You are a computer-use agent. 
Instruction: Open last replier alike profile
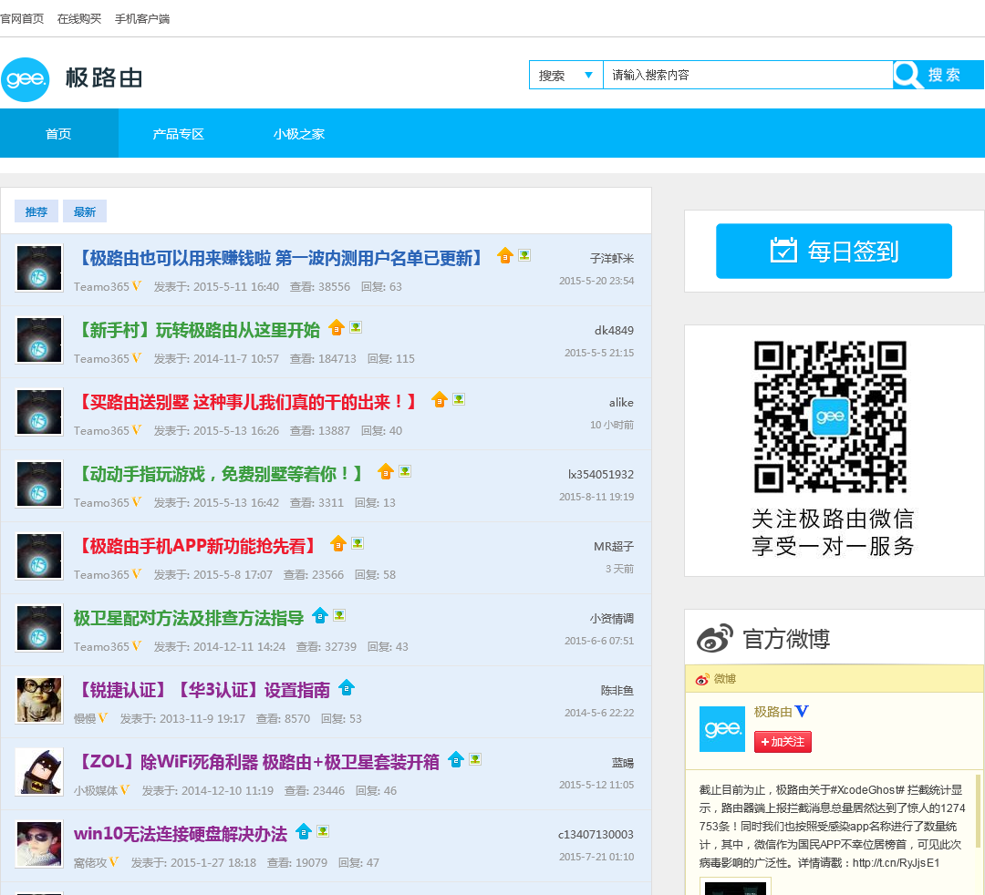621,403
